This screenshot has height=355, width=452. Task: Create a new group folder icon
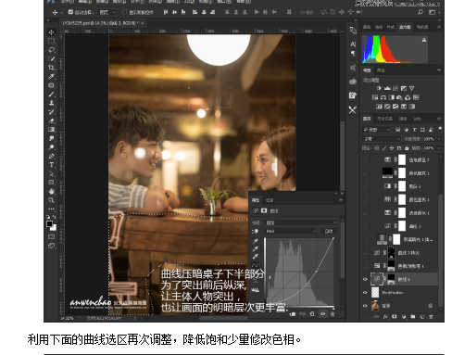[x=413, y=317]
